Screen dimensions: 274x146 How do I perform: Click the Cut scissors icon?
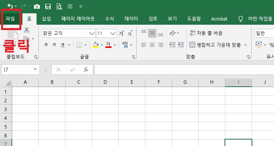(27, 30)
